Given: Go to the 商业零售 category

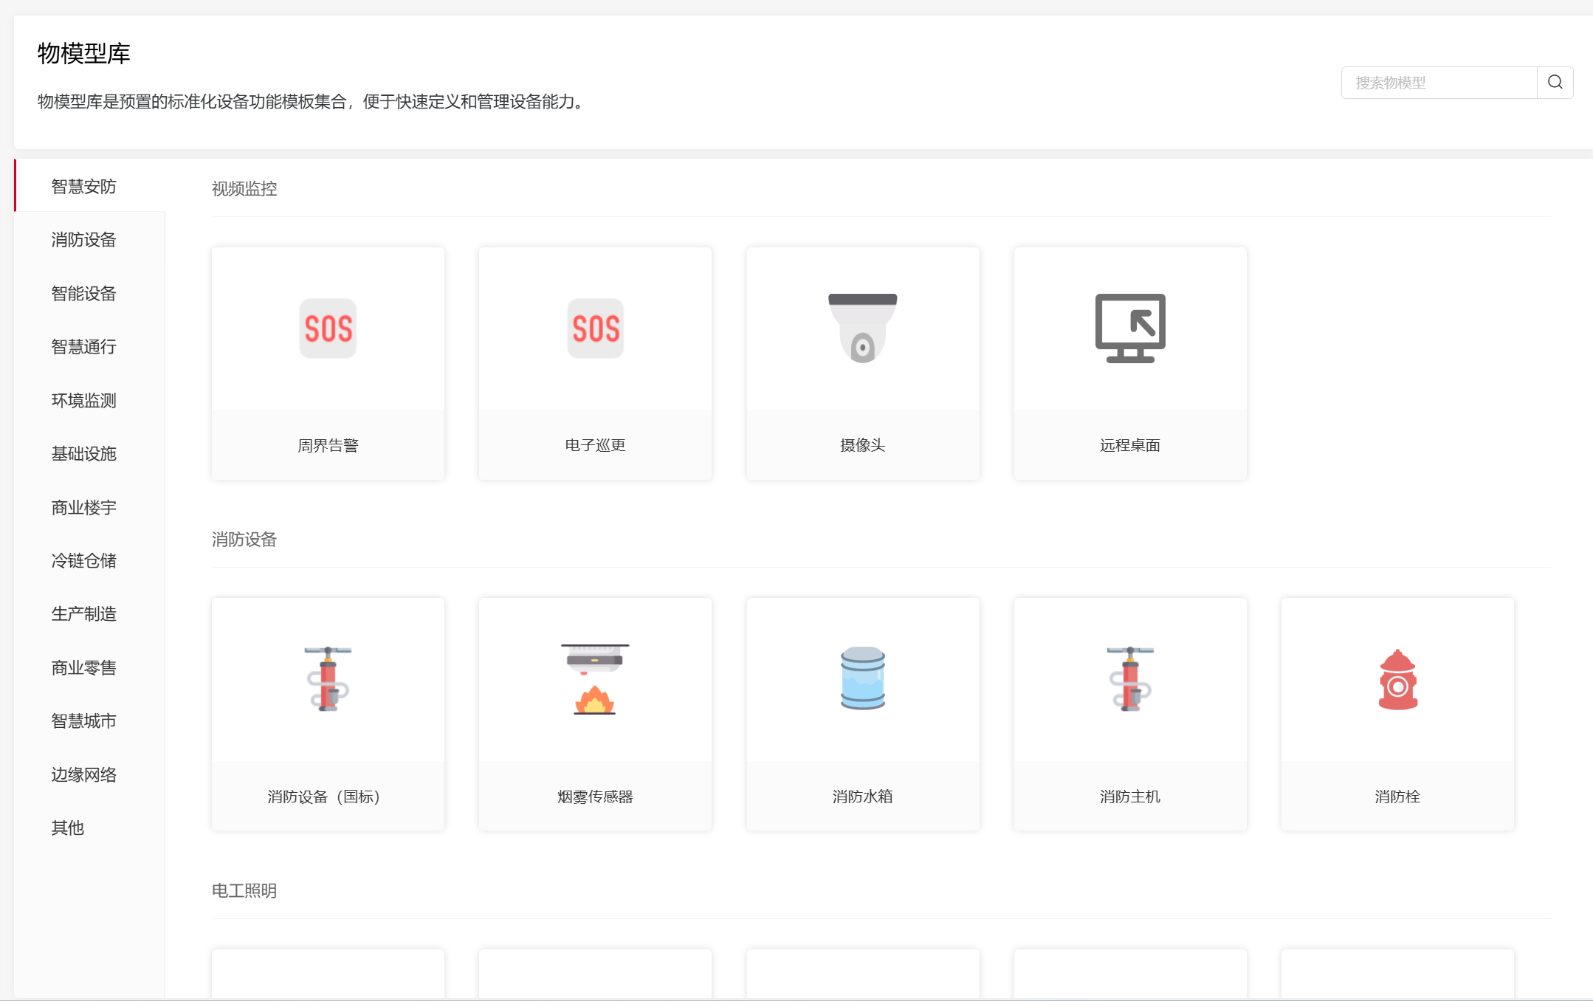Looking at the screenshot, I should coord(89,667).
